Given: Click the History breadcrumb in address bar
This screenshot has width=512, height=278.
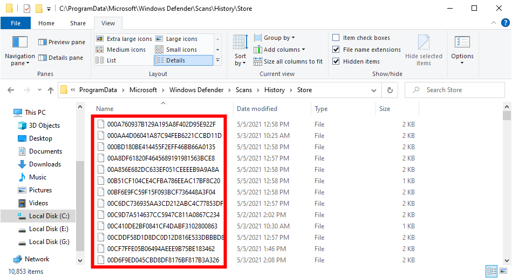Looking at the screenshot, I should coord(274,90).
